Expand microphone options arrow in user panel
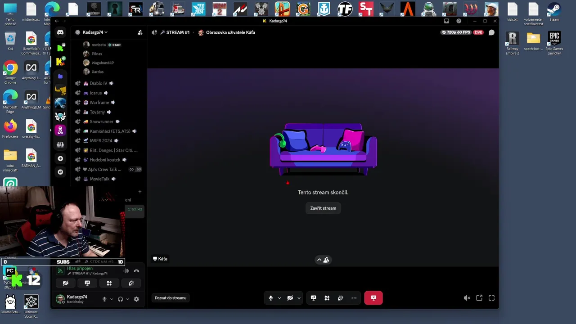 [112, 299]
